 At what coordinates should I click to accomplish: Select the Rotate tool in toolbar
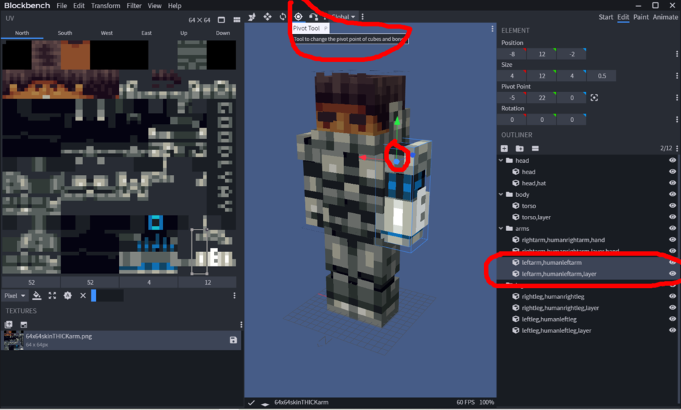click(x=283, y=17)
